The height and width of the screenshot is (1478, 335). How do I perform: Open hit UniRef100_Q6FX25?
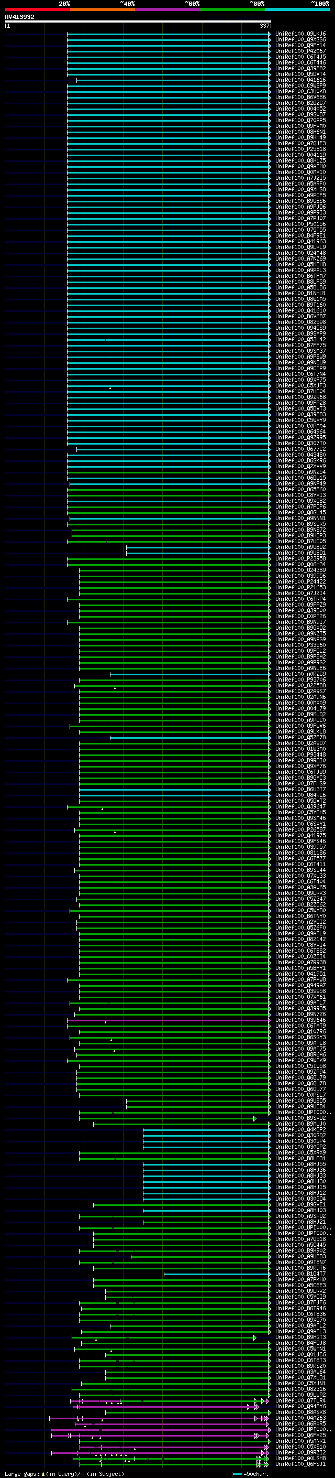click(300, 1435)
